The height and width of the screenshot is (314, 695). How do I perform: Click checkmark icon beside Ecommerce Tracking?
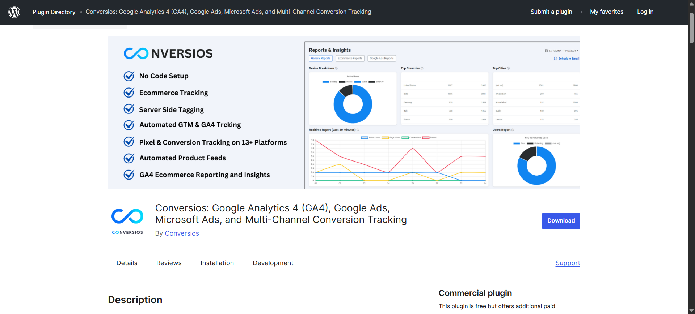[x=129, y=93]
